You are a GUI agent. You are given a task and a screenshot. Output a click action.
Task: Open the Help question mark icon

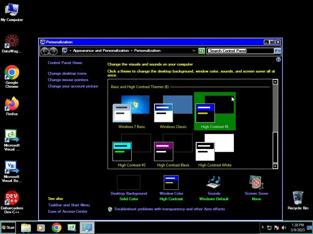click(x=278, y=59)
